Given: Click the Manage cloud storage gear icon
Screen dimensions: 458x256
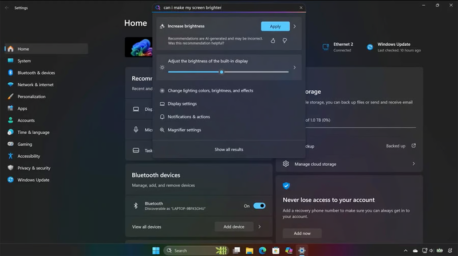Looking at the screenshot, I should 286,164.
